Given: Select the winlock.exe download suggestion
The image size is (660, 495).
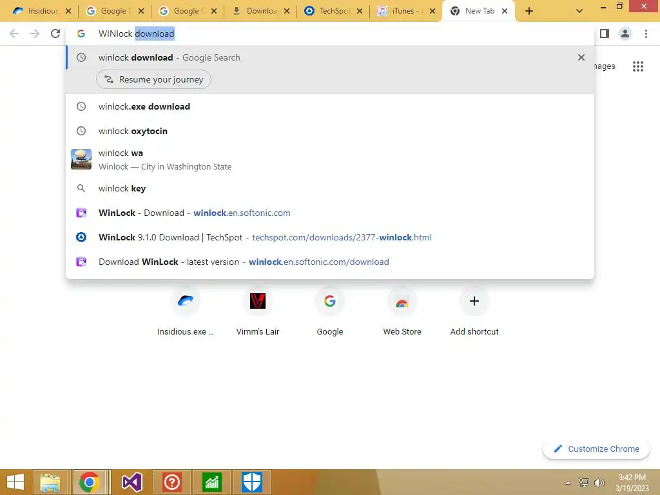Looking at the screenshot, I should 330,106.
